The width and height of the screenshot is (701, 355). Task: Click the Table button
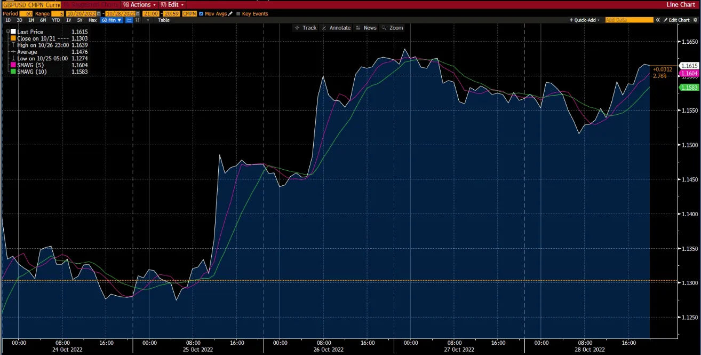(x=163, y=20)
